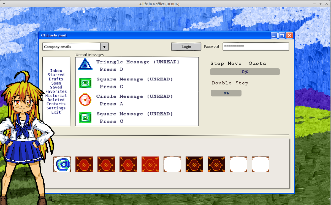Close the Chicuela mail window
The image size is (331, 205).
coord(289,35)
